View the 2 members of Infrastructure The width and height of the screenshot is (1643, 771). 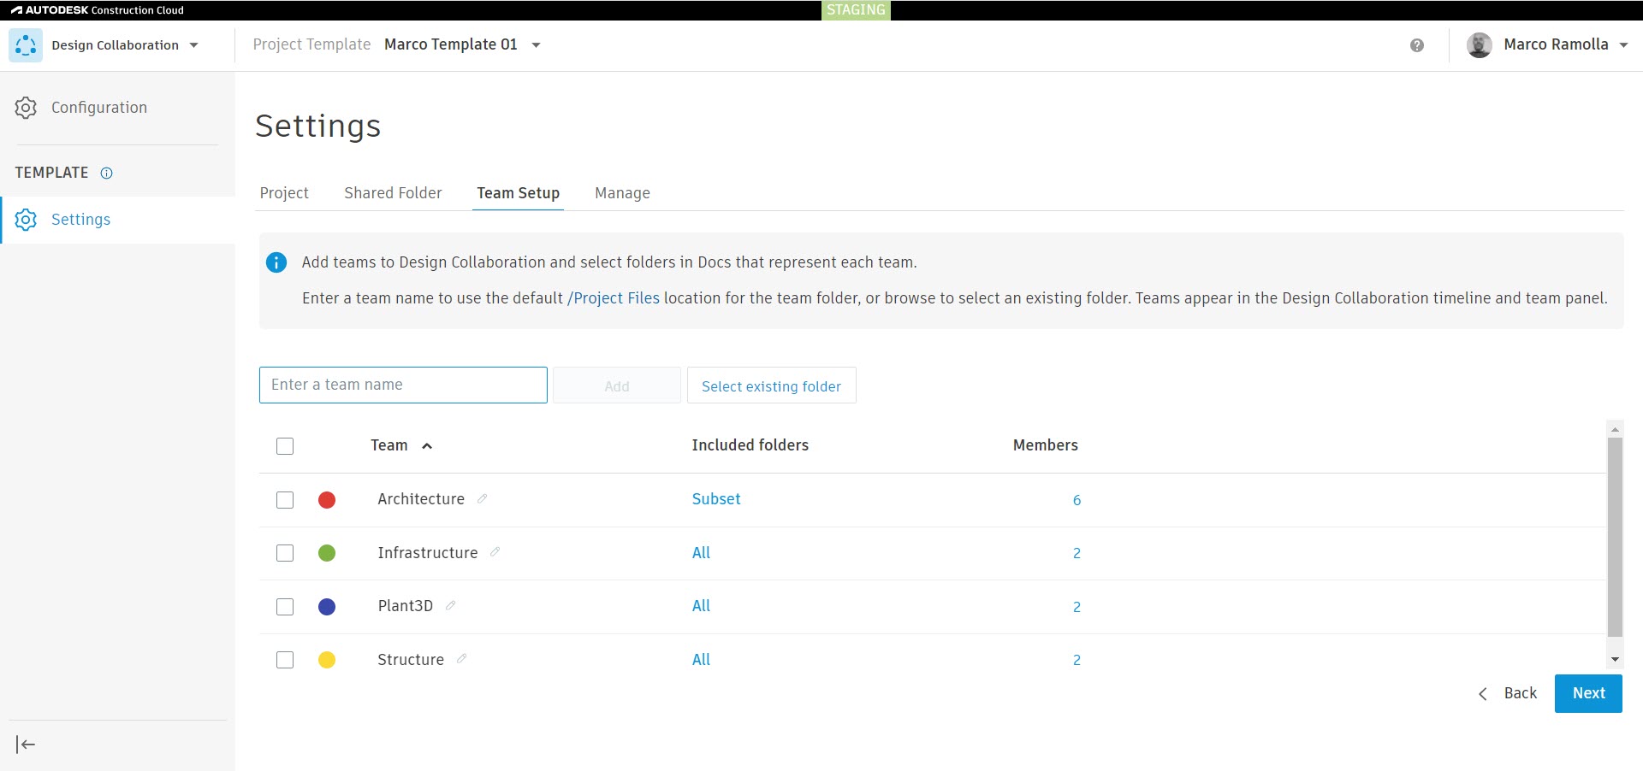click(x=1077, y=553)
